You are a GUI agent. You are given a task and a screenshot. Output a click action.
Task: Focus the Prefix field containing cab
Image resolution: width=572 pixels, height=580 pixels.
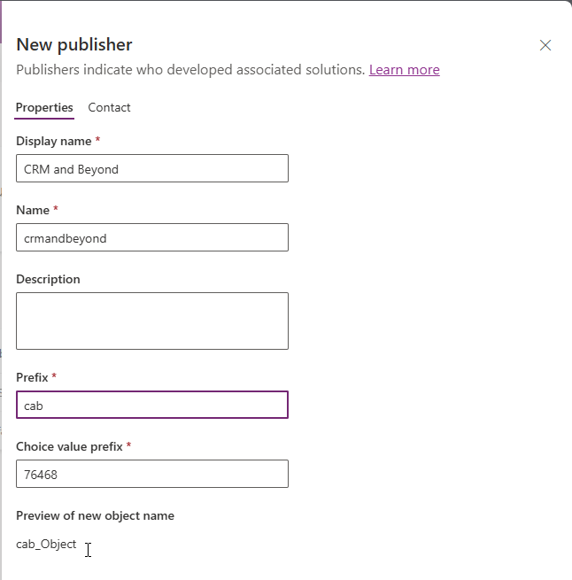(152, 405)
